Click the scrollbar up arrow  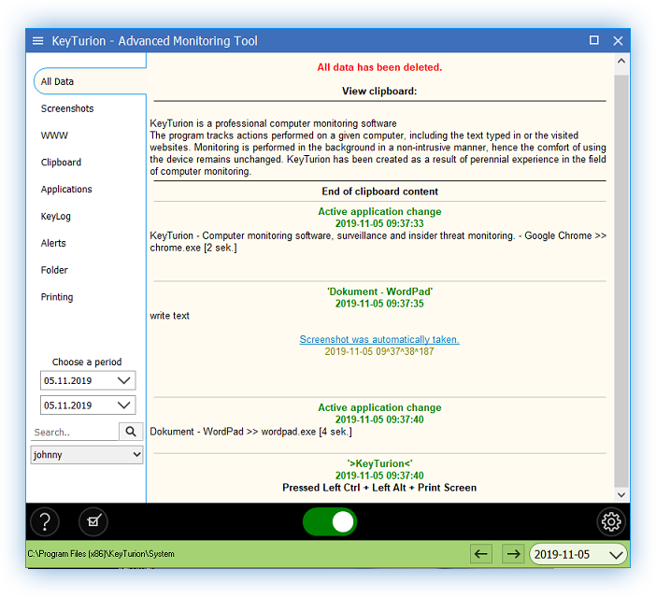[x=621, y=61]
